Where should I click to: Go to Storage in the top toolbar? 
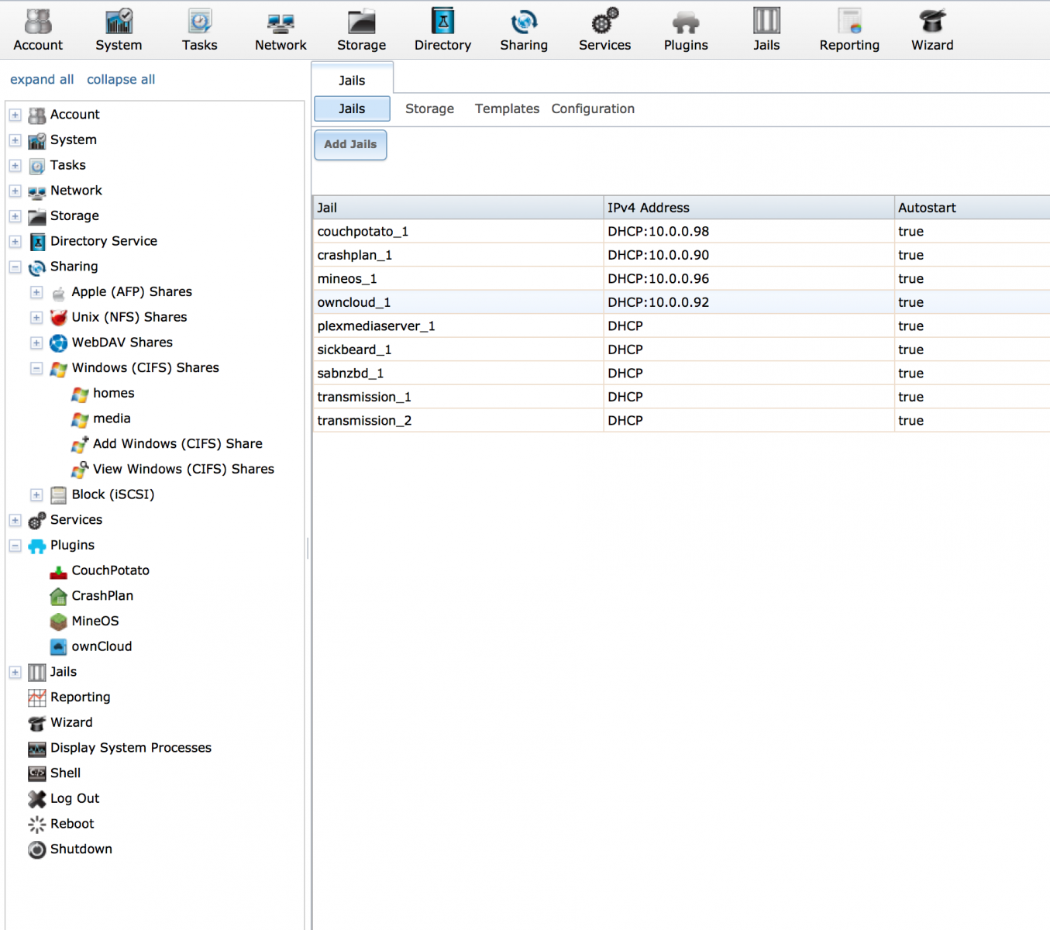(362, 29)
